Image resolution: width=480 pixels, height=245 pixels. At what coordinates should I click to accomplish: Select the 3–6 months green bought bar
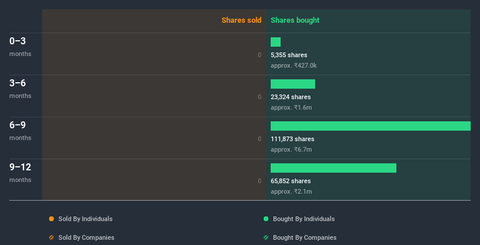coord(293,84)
